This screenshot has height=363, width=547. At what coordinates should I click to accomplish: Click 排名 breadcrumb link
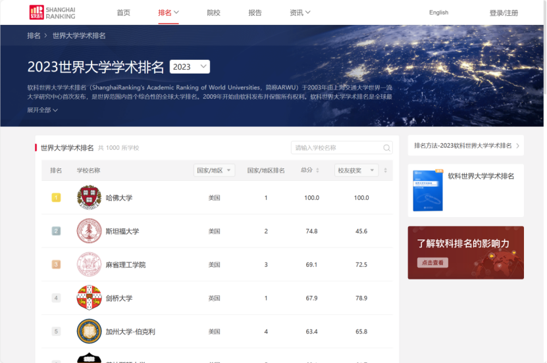tap(34, 36)
